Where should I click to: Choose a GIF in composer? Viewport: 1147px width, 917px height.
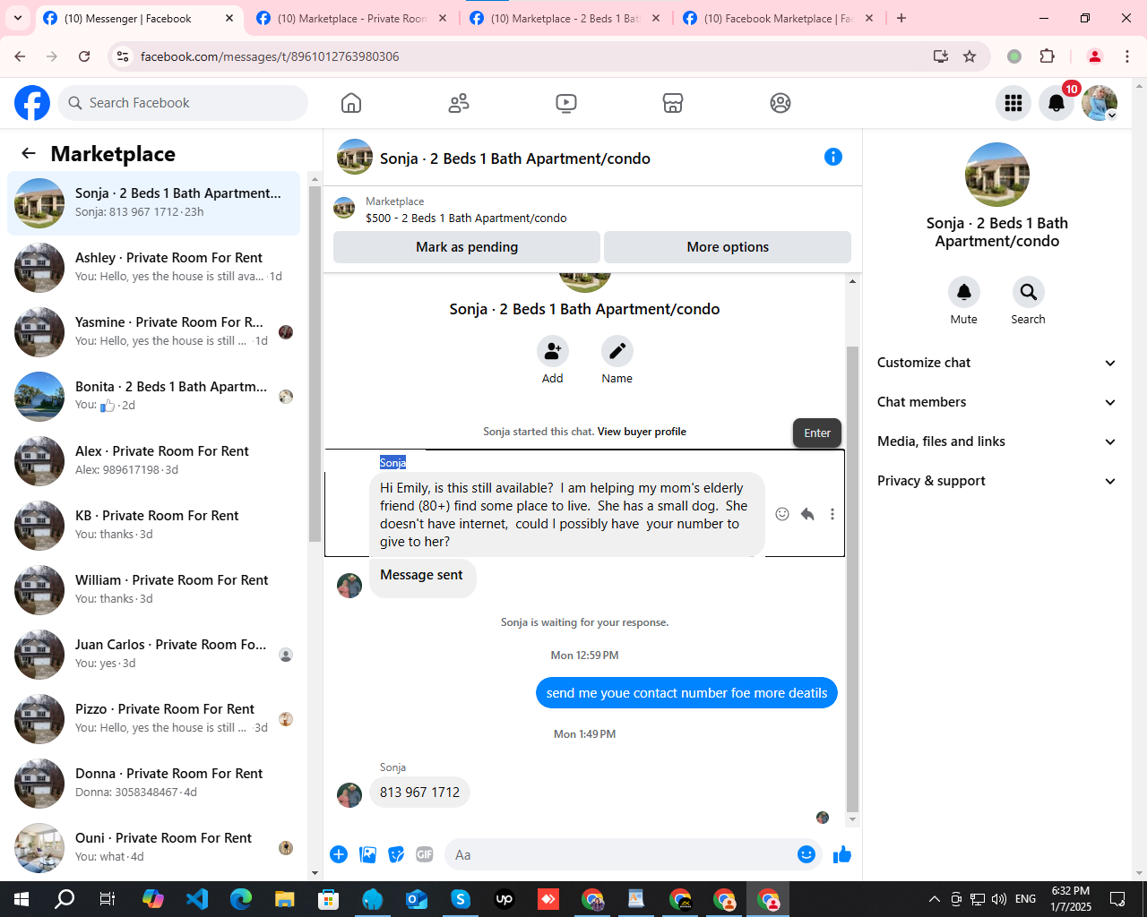(x=425, y=854)
